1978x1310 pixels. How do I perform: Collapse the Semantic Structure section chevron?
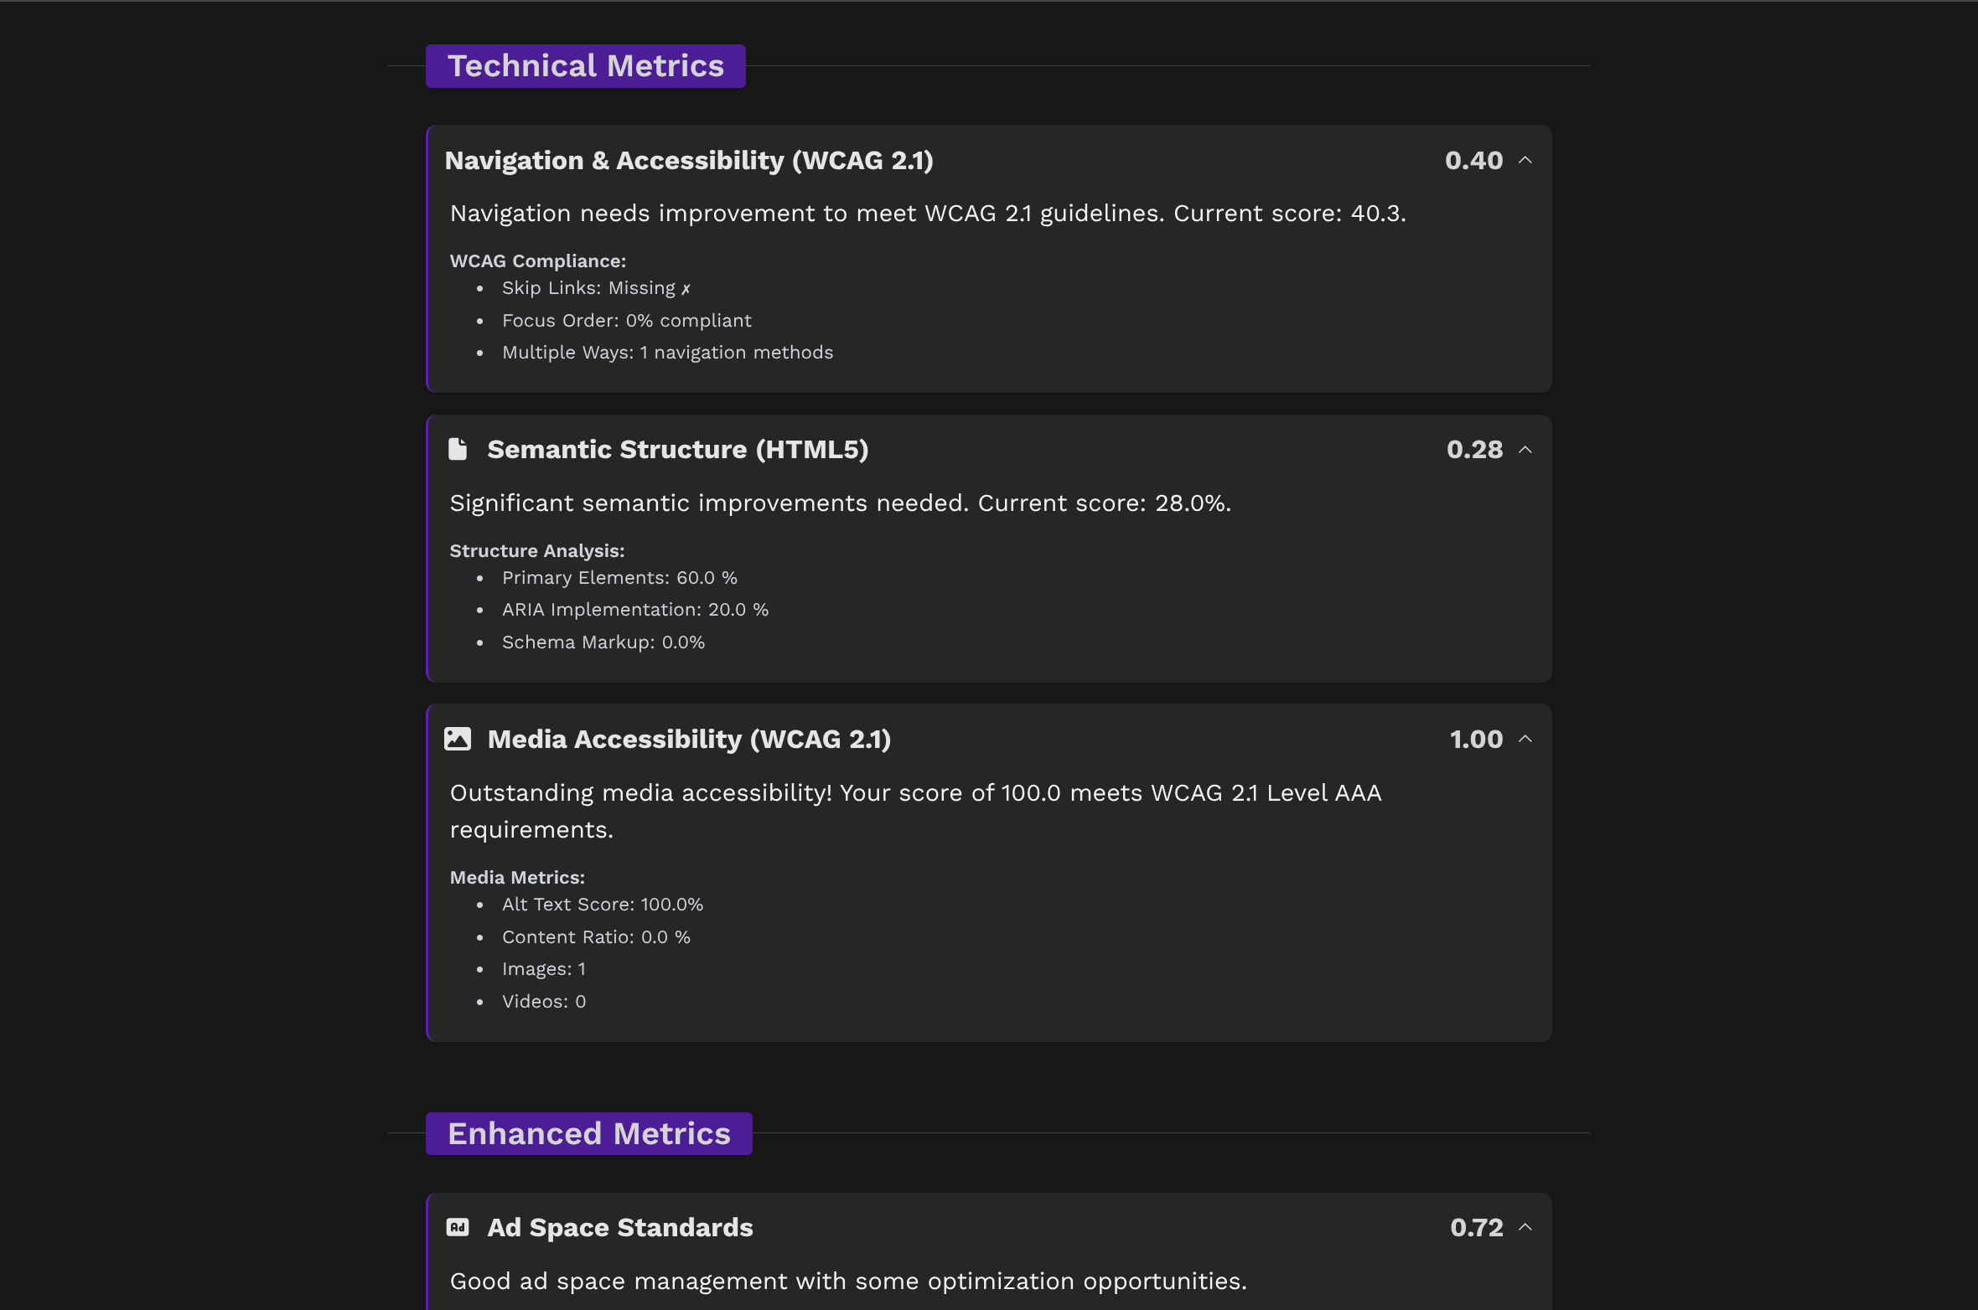[x=1525, y=450]
